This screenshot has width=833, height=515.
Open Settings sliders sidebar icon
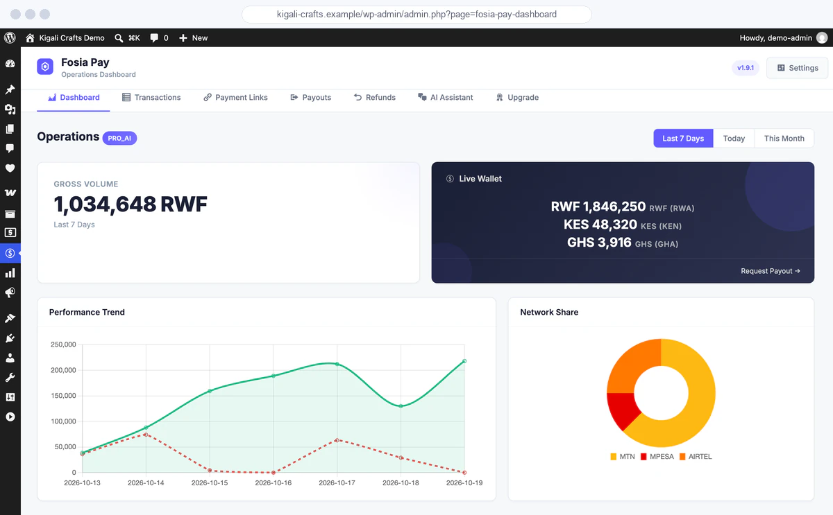(10, 397)
